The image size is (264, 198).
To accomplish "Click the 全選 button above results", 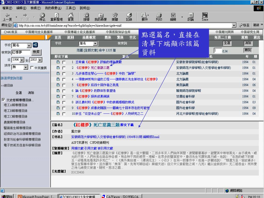I will (x=227, y=43).
